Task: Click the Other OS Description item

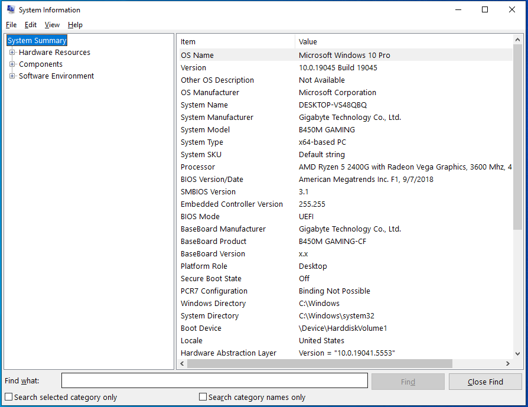Action: [x=217, y=80]
